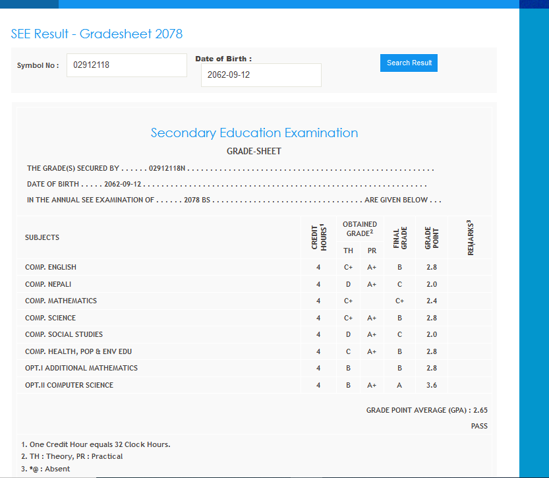Click the SEE Result - Gradesheet 2078 heading

pos(97,34)
